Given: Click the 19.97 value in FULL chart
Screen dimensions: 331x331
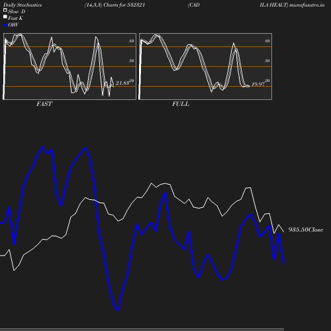Looking at the screenshot, I should 258,84.
